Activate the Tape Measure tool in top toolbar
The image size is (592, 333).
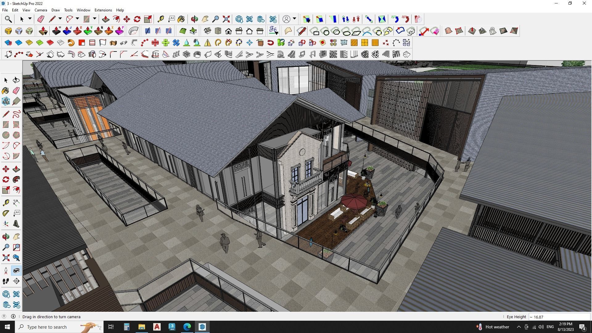(161, 19)
